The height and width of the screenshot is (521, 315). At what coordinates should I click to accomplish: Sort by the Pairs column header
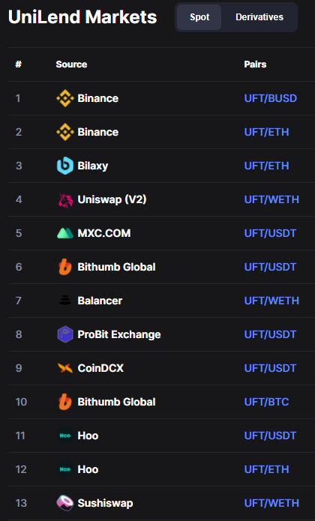coord(255,64)
